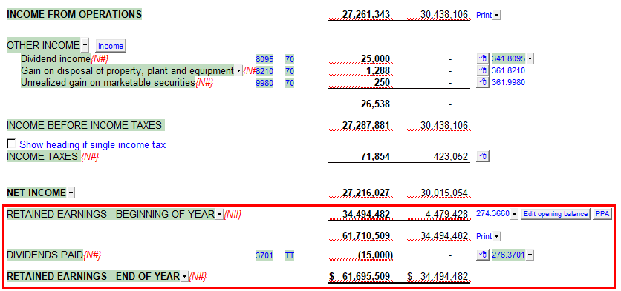Open the OTHER INCOME dropdown arrow
The height and width of the screenshot is (291, 621).
point(85,45)
